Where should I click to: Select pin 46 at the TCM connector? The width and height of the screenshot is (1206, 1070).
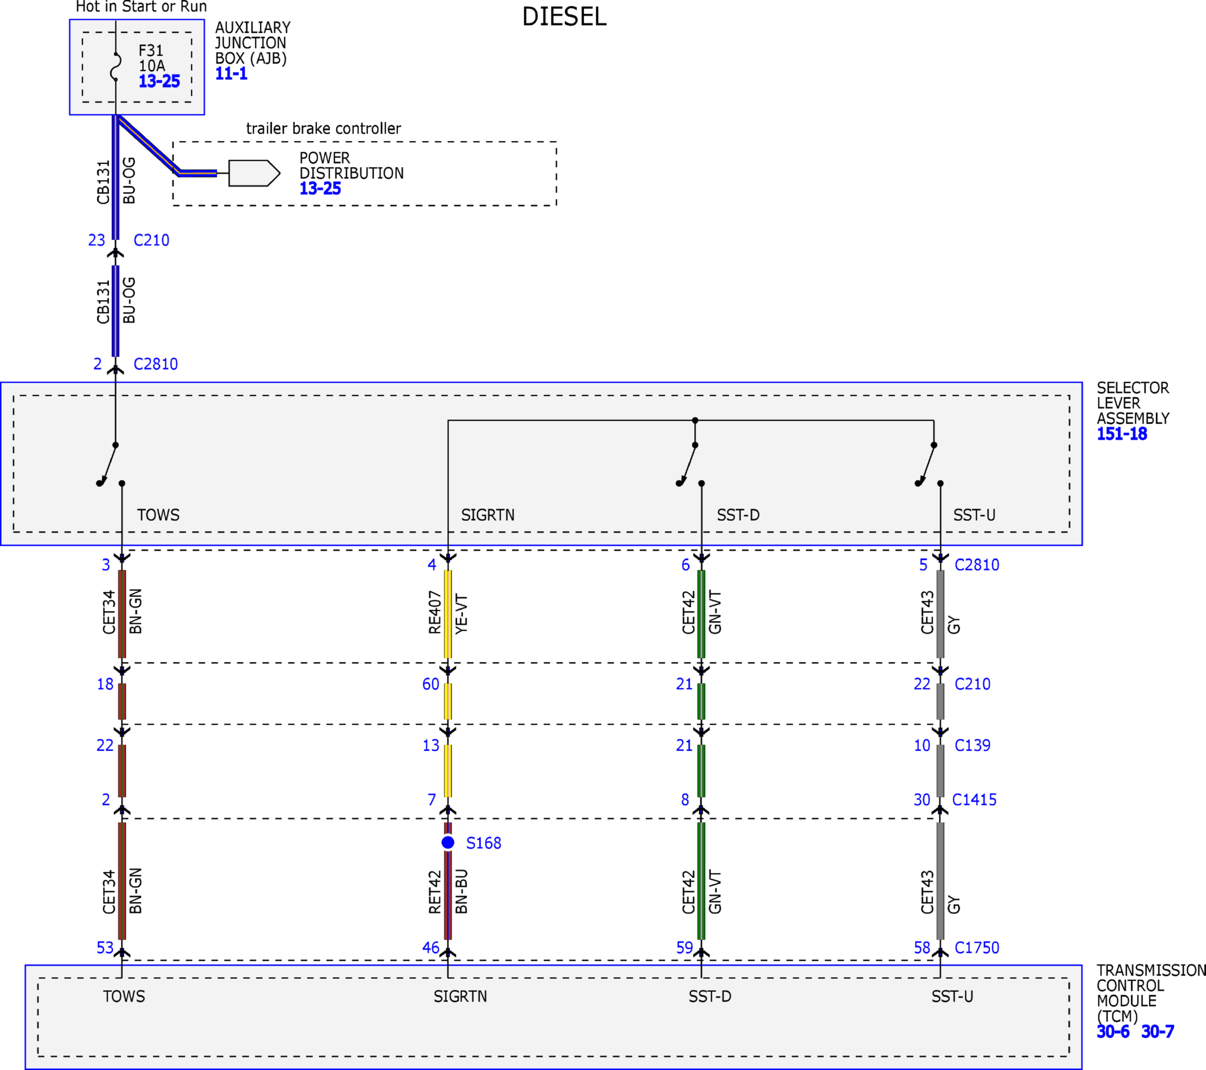pos(431,948)
